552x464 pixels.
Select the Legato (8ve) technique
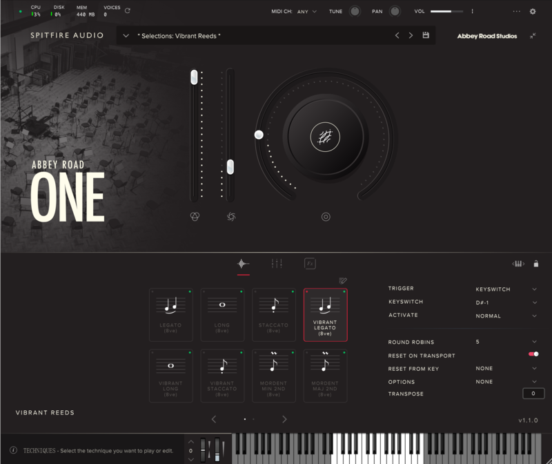[170, 315]
